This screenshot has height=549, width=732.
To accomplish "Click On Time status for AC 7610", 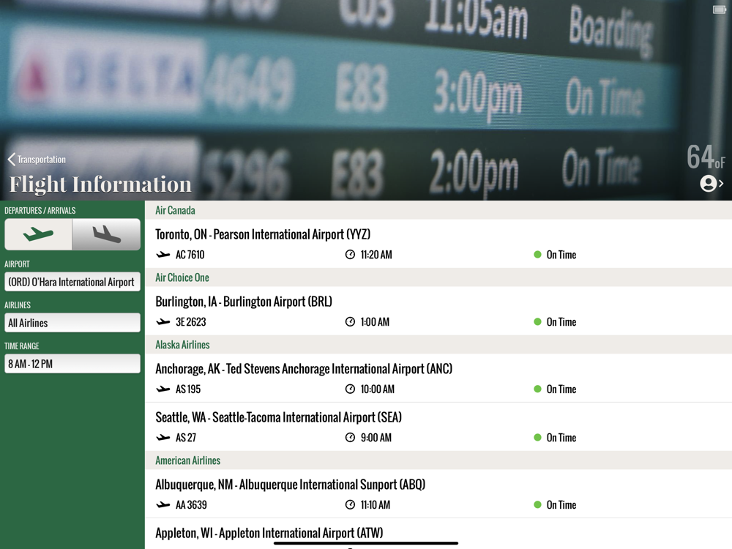I will (555, 255).
